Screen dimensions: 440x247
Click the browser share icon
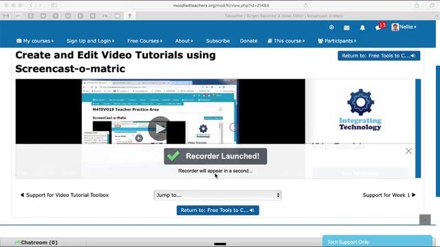[x=417, y=5]
